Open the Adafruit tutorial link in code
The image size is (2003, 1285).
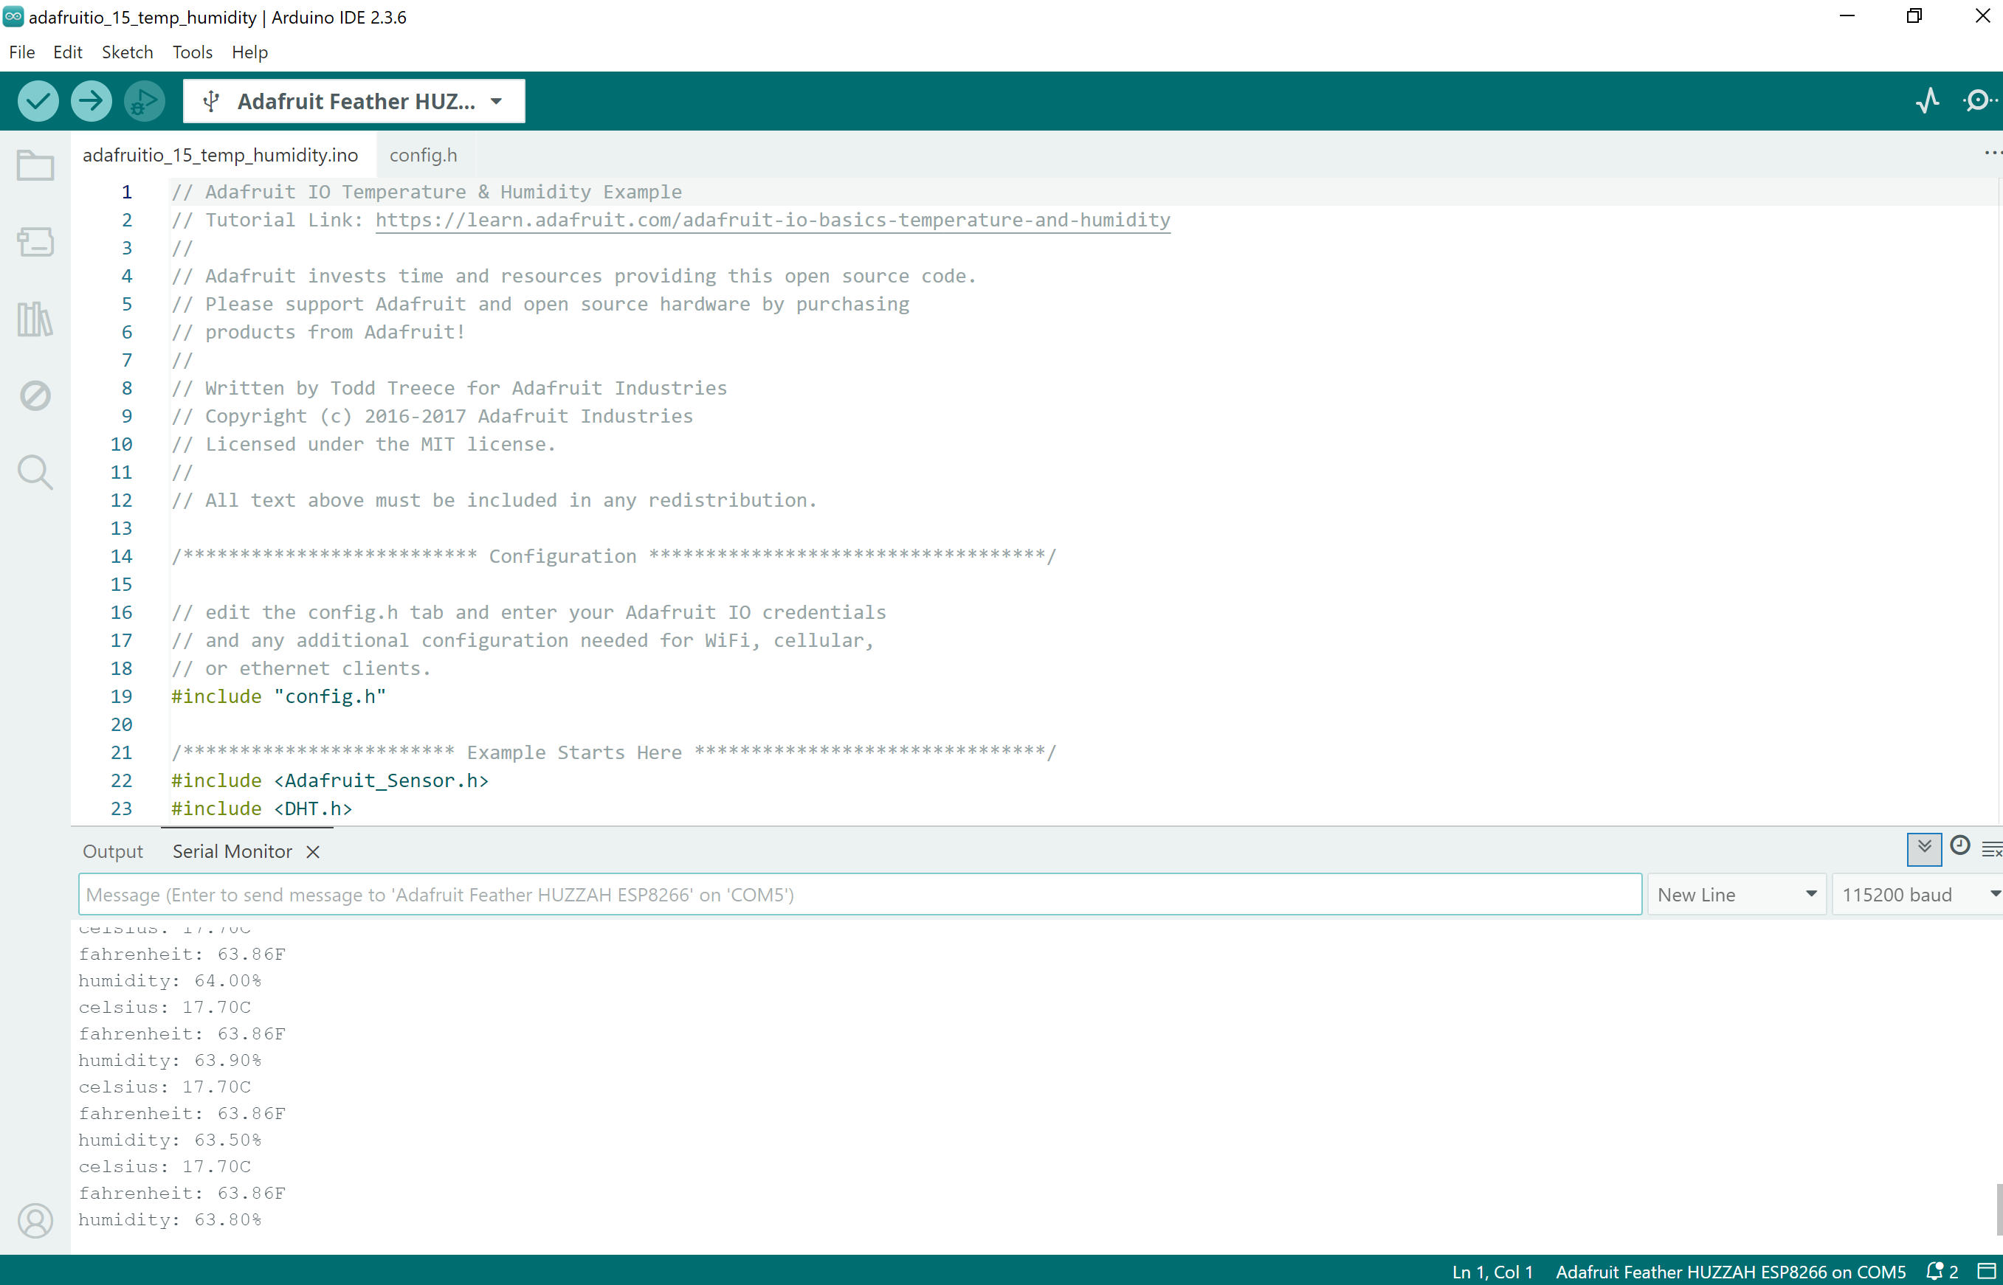click(x=772, y=219)
